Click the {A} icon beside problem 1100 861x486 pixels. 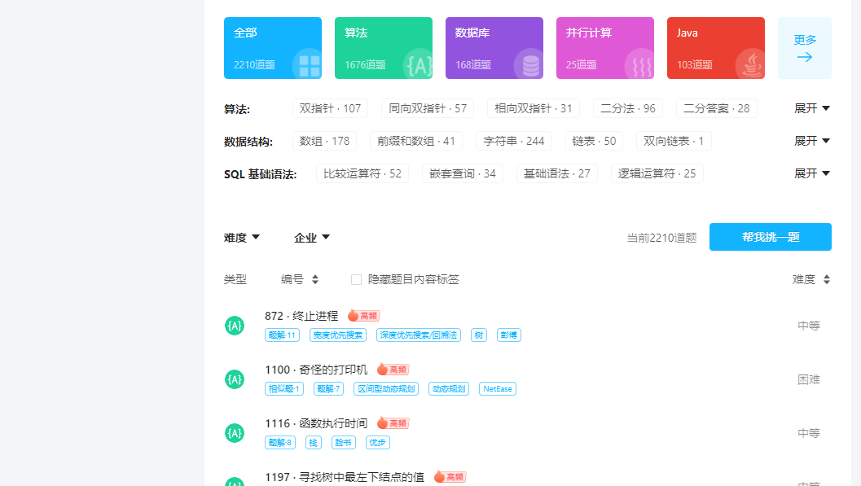tap(235, 379)
